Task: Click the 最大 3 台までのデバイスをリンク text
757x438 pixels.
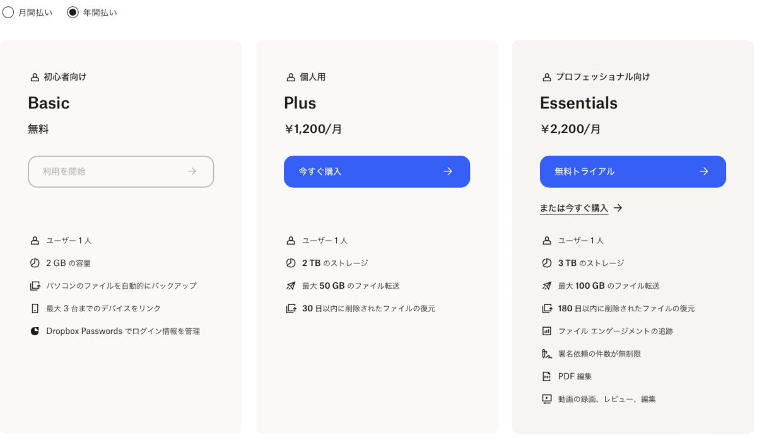Action: tap(103, 309)
